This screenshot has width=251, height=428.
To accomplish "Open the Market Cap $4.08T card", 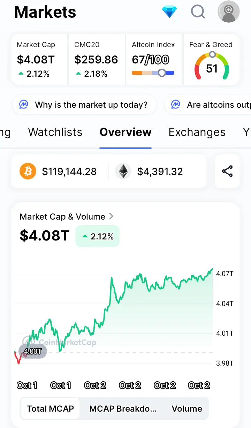I will (39, 60).
